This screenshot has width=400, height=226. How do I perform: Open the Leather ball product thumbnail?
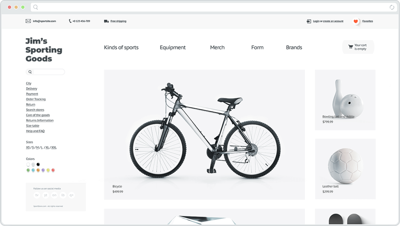tap(345, 169)
